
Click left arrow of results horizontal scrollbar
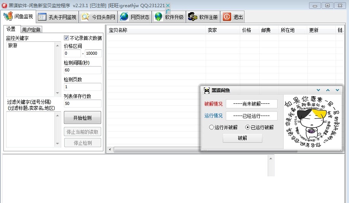pos(110,149)
